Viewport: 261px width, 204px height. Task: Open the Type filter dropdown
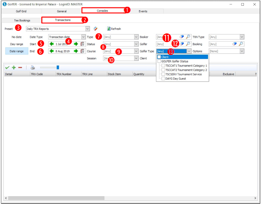click(136, 37)
